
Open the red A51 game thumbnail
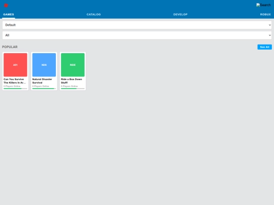tap(15, 65)
